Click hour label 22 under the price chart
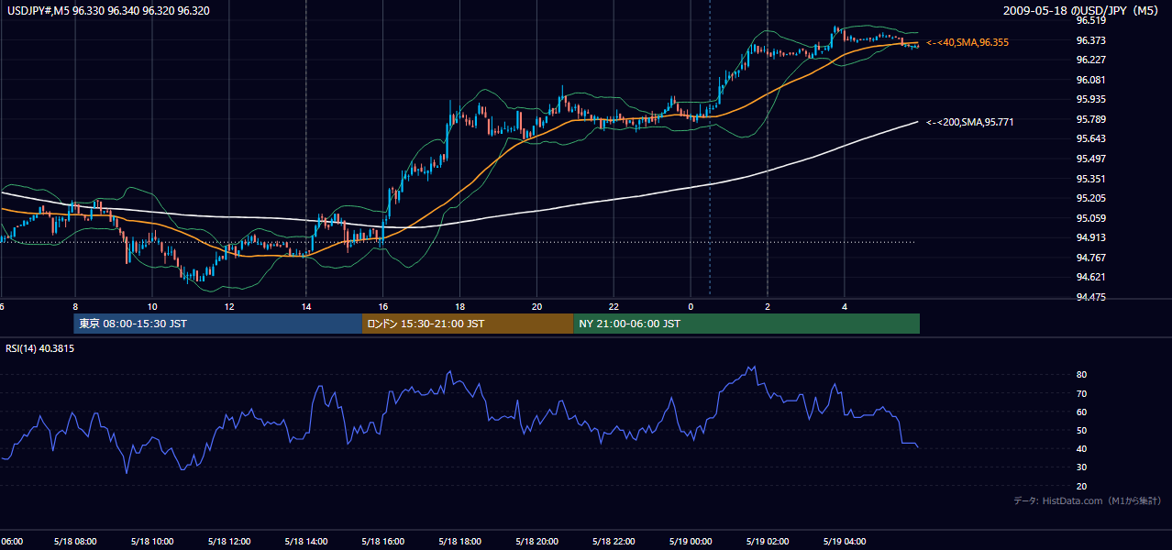The height and width of the screenshot is (550, 1172). point(614,307)
